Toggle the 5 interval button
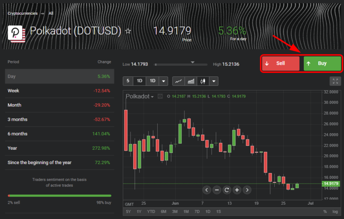The width and height of the screenshot is (344, 219). 128,81
